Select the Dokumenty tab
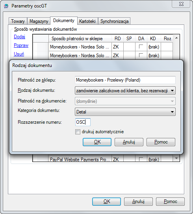 pos(64,20)
